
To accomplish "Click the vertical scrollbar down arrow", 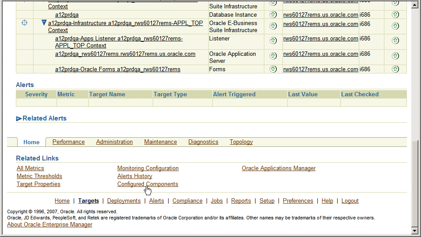I will (414, 230).
